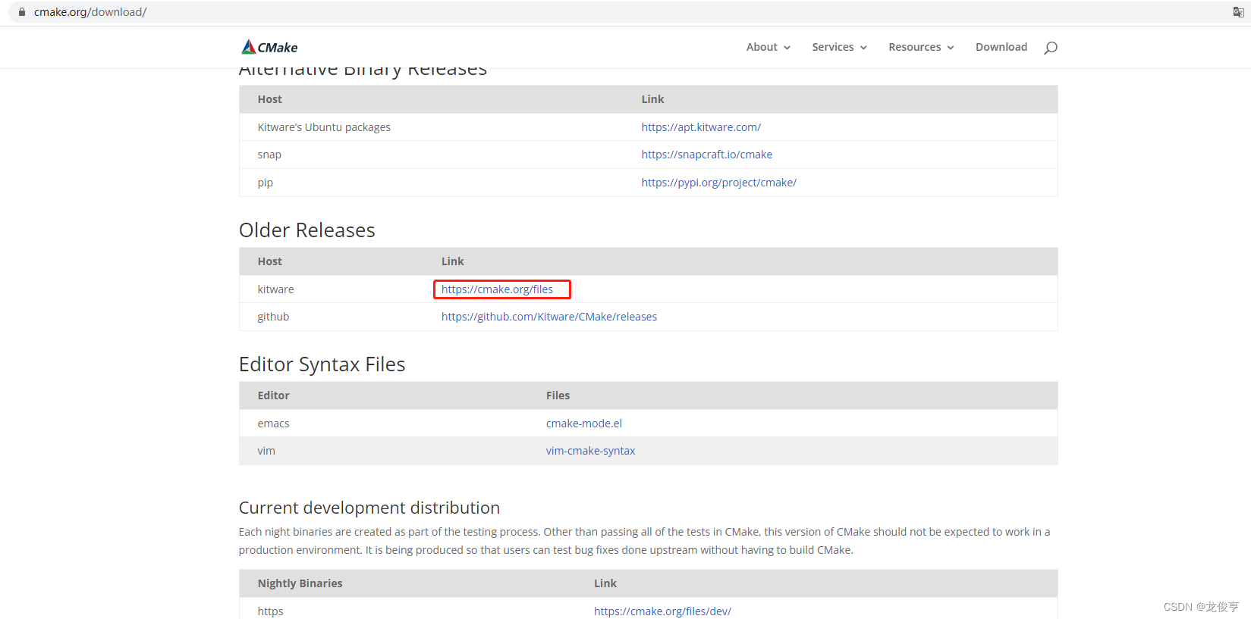Select the 'https' nightly binaries cell

click(270, 611)
